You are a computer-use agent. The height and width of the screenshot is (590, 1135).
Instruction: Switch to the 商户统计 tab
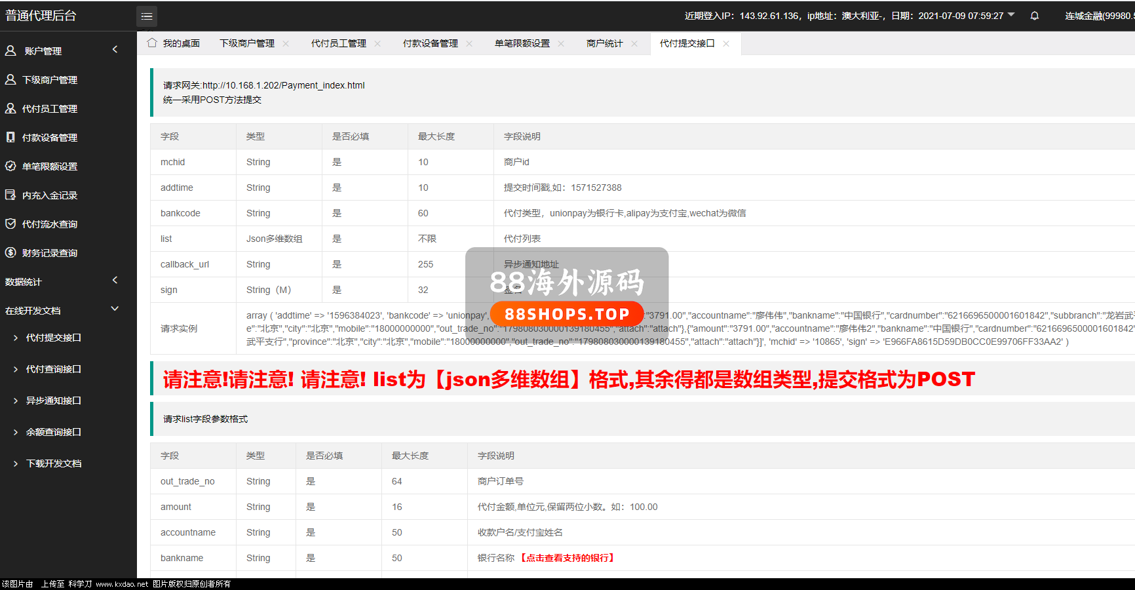[604, 43]
